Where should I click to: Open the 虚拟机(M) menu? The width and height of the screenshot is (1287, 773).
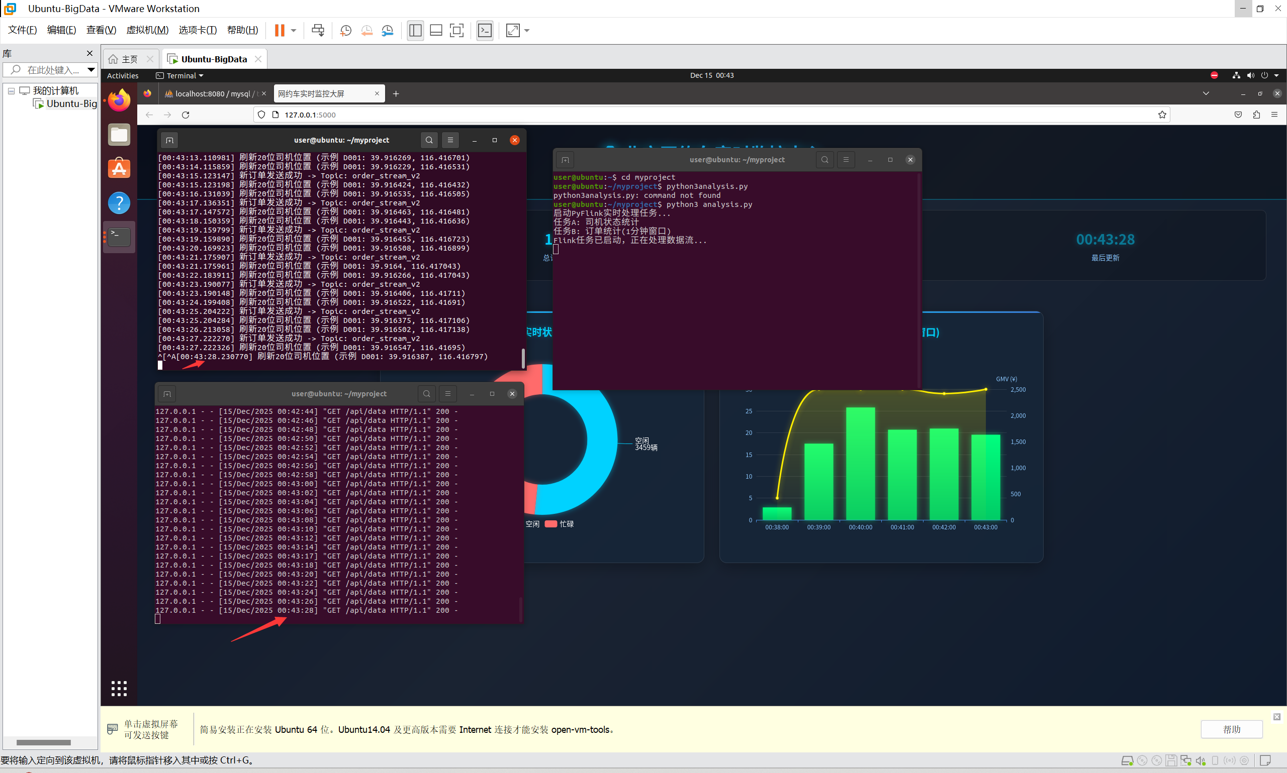pyautogui.click(x=147, y=30)
